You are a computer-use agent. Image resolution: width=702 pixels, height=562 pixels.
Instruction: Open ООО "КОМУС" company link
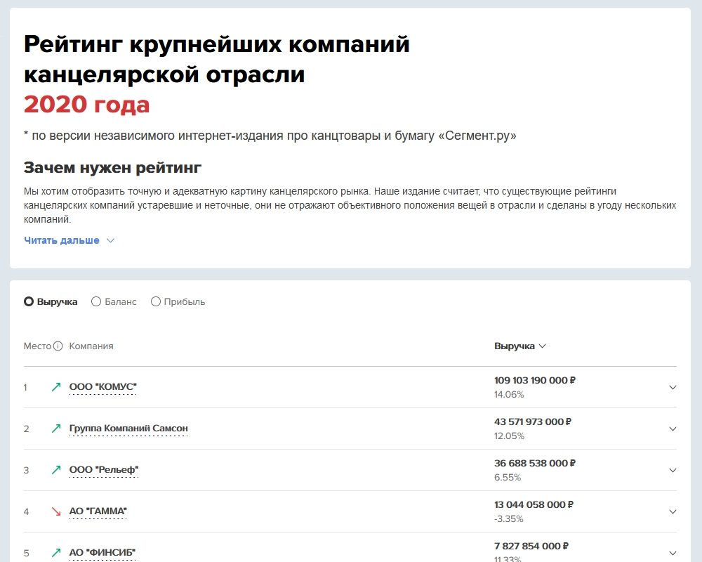pyautogui.click(x=102, y=387)
